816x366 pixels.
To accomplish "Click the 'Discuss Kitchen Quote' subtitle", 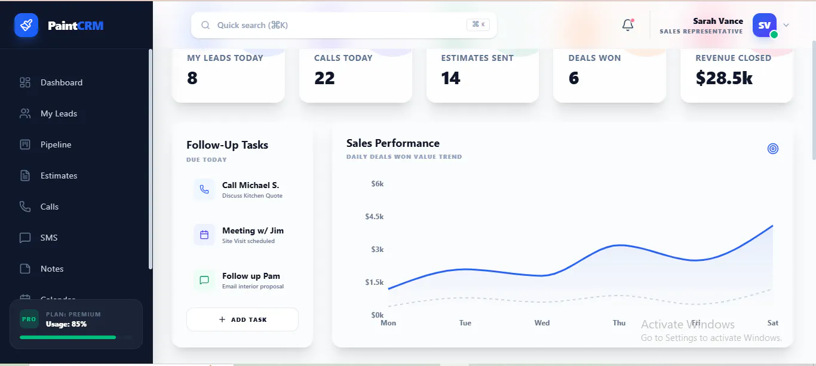I will click(x=252, y=196).
